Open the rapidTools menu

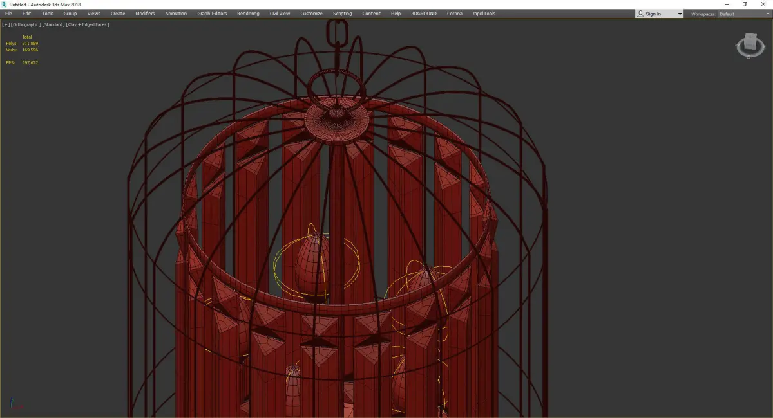click(x=482, y=14)
